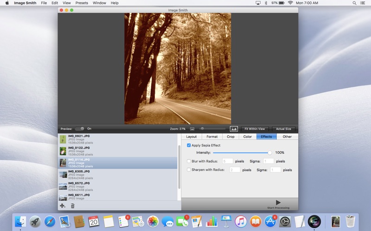Open Spotlight search magnifier in menu bar
371x231 pixels.
coord(354,3)
